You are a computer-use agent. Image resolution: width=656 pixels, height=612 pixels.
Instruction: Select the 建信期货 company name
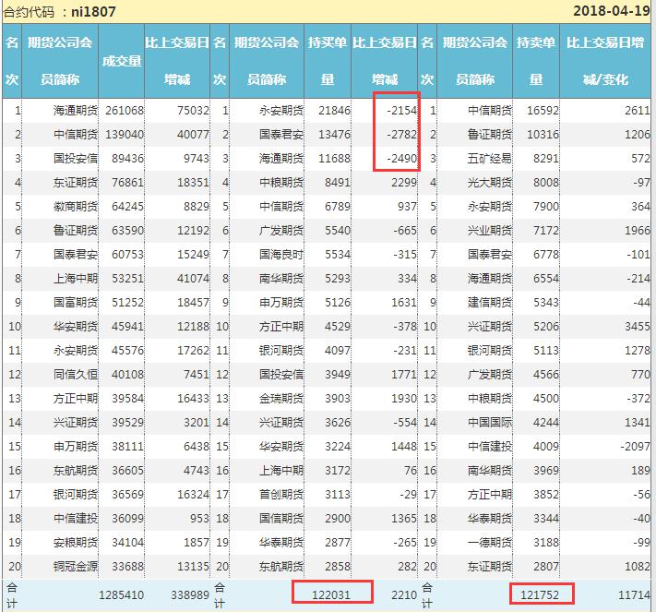[490, 302]
